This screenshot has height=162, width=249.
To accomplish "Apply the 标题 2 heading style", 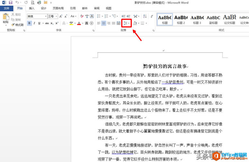I will [x=181, y=19].
